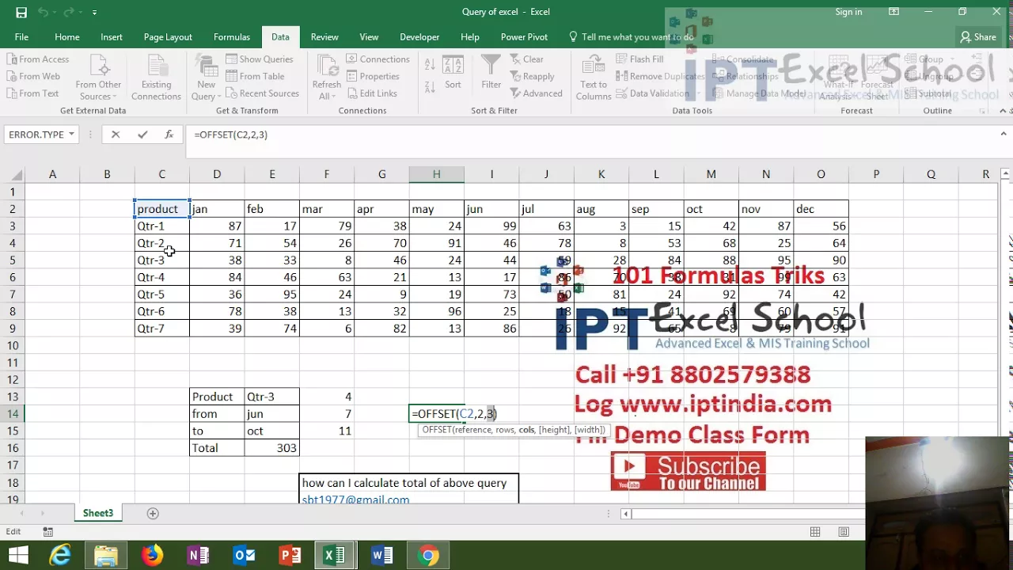Open OneNote from the taskbar
Image resolution: width=1013 pixels, height=570 pixels.
198,556
